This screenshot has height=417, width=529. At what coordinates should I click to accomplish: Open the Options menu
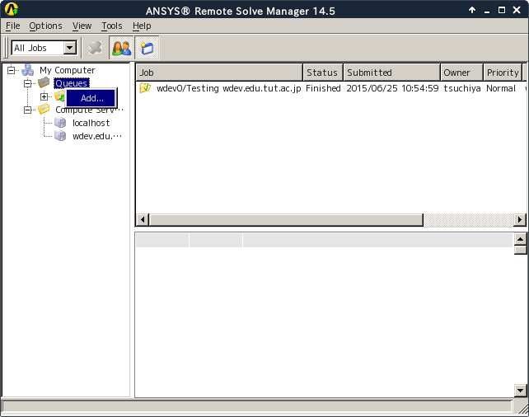click(x=45, y=26)
